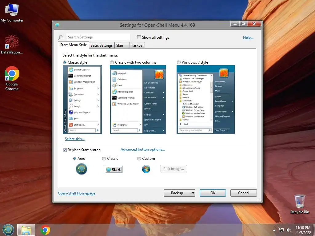Choose the Classic start button option

[104, 159]
